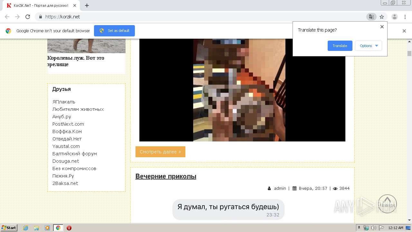Open Chrome three-dot menu

[405, 17]
